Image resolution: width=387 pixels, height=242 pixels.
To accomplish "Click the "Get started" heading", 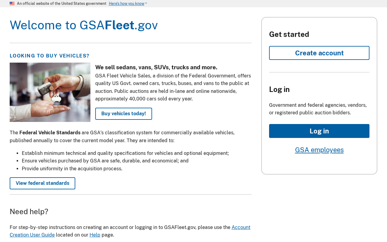I will [x=289, y=34].
